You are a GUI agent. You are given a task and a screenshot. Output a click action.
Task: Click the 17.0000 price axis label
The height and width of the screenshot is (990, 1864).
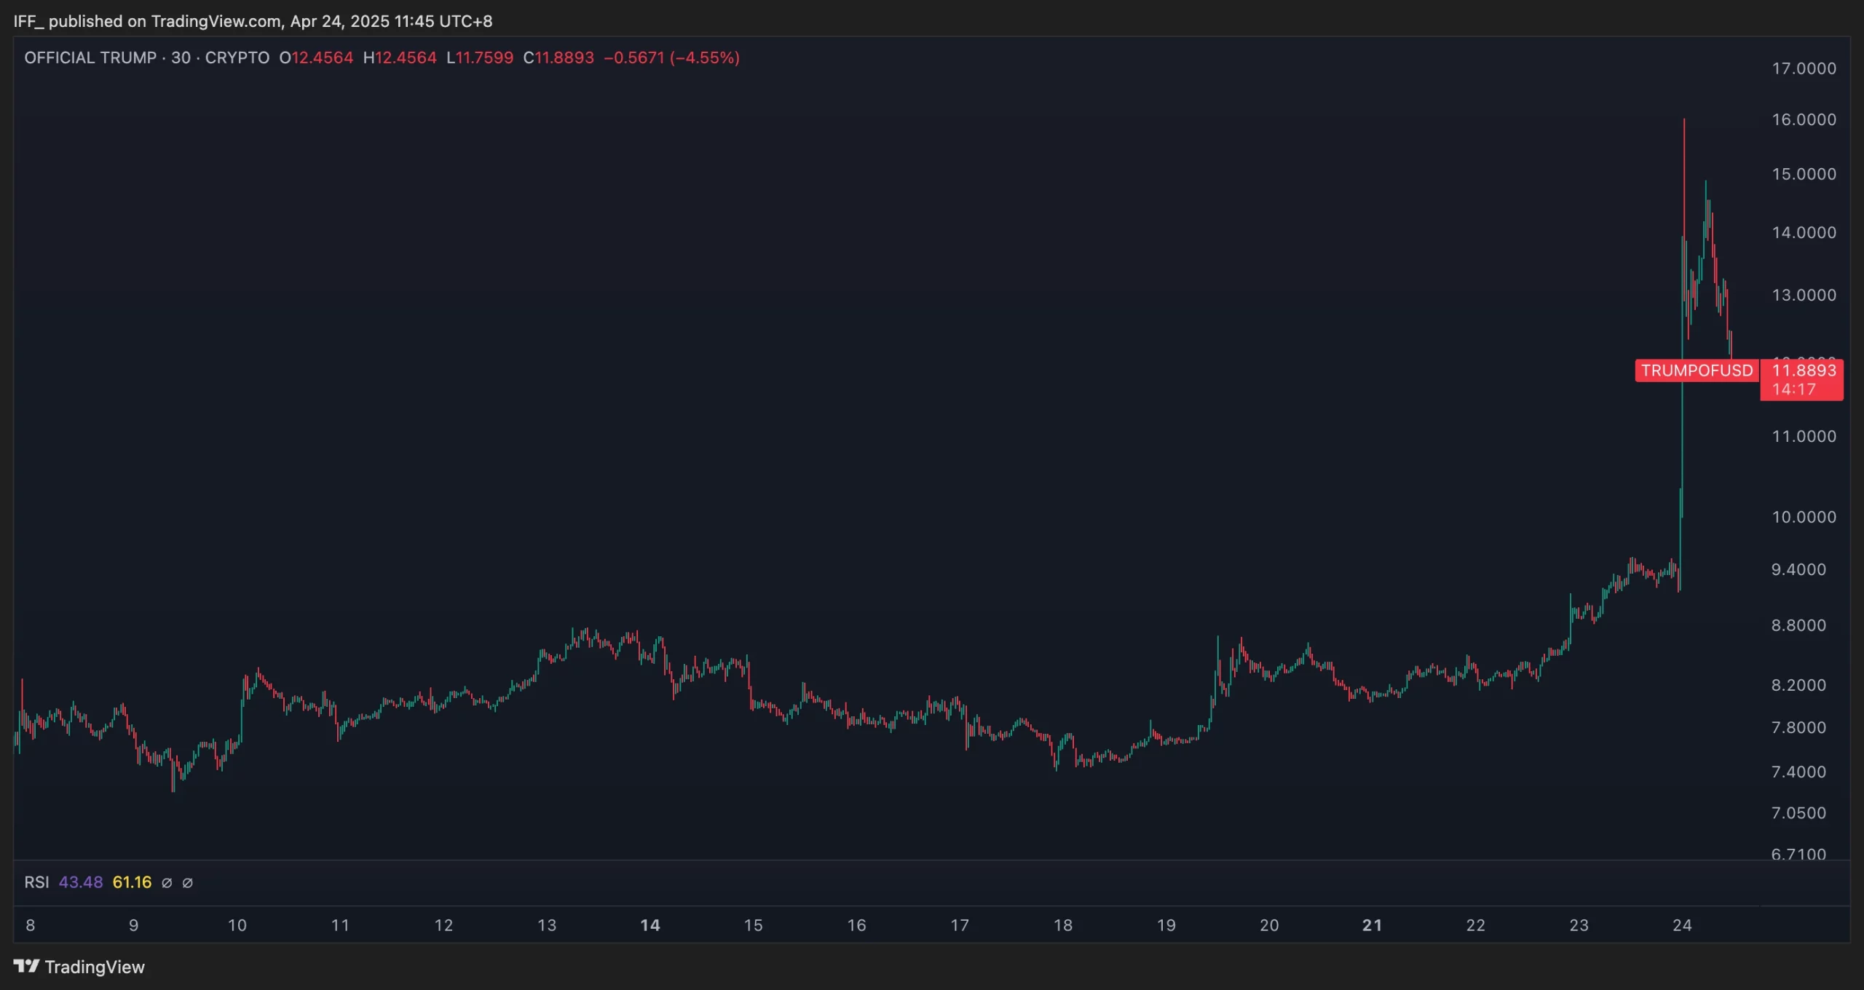coord(1804,68)
